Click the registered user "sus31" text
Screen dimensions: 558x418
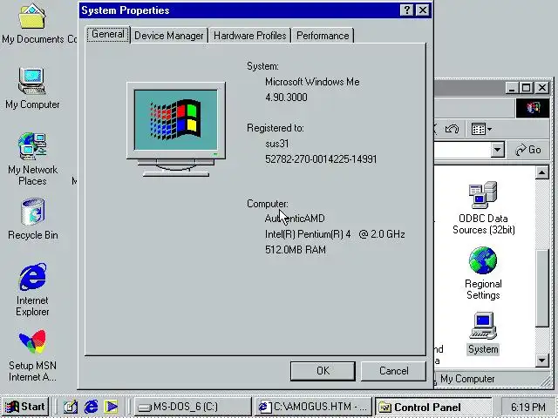click(x=277, y=144)
